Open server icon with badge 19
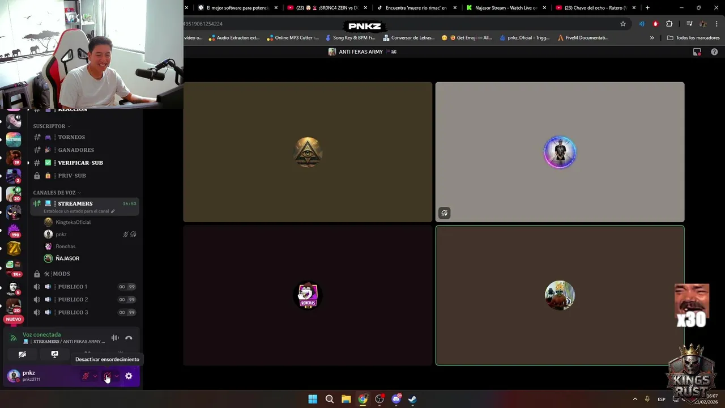This screenshot has height=408, width=725. 14,157
